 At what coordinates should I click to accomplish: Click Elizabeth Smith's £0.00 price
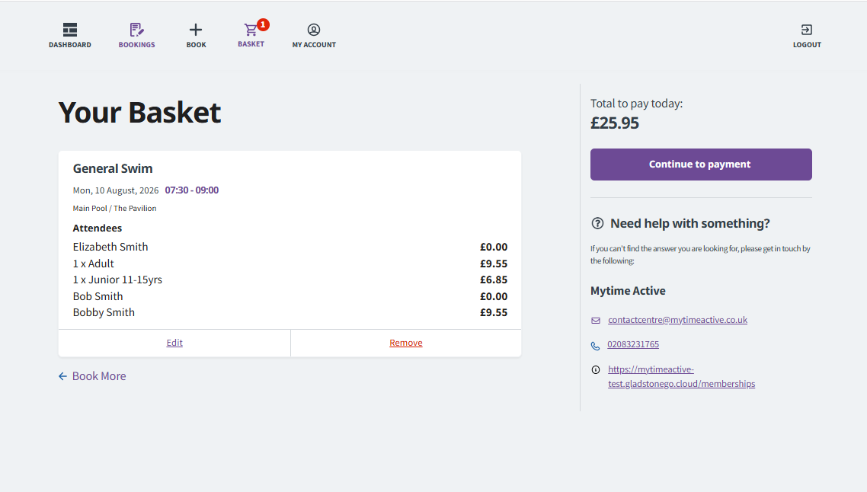[494, 247]
